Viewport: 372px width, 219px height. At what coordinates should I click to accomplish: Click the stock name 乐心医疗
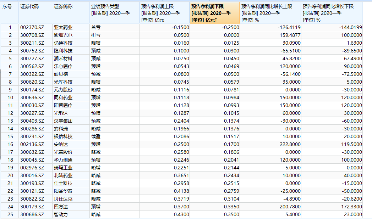click(x=63, y=67)
